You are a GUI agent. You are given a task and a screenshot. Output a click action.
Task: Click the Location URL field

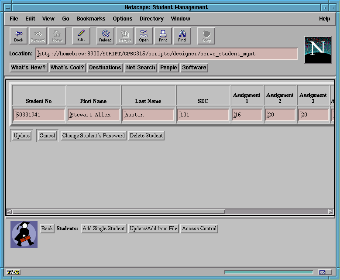pyautogui.click(x=166, y=54)
